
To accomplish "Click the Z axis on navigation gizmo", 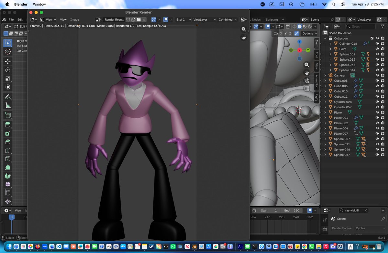I will [x=299, y=42].
